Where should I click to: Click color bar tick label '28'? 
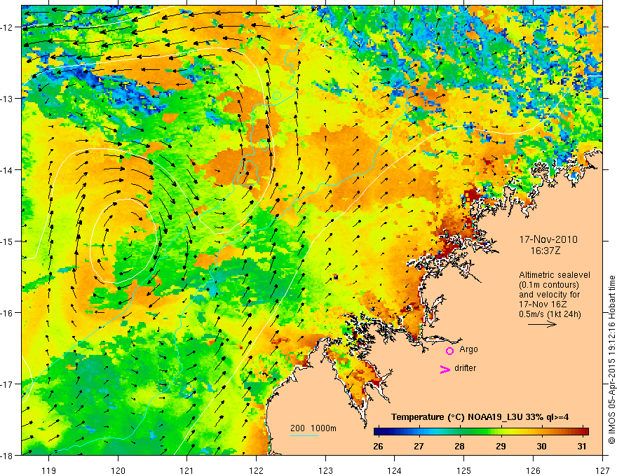pos(460,446)
